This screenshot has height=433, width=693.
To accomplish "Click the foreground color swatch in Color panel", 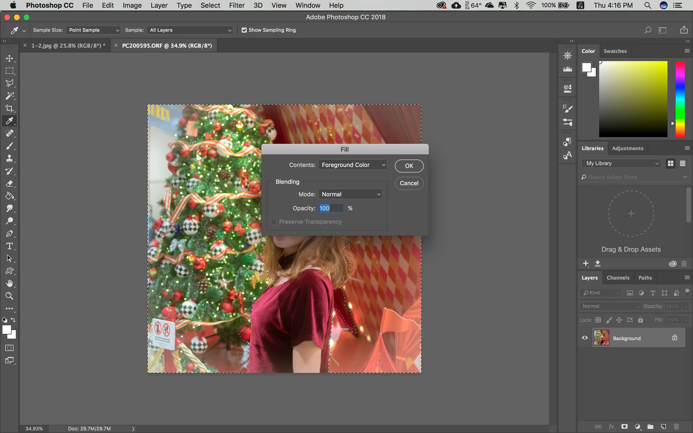I will (586, 68).
